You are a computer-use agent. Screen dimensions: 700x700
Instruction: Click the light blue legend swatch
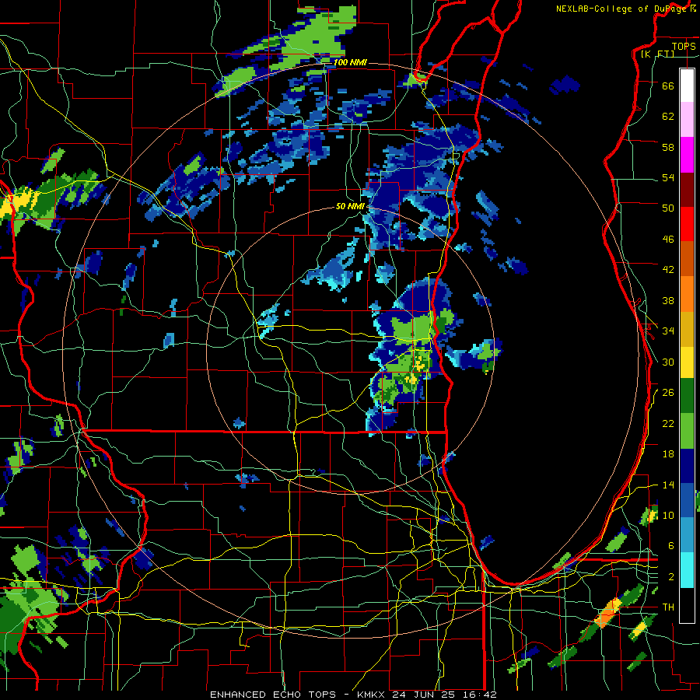pyautogui.click(x=687, y=534)
